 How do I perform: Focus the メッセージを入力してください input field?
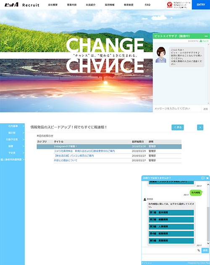(x=177, y=109)
